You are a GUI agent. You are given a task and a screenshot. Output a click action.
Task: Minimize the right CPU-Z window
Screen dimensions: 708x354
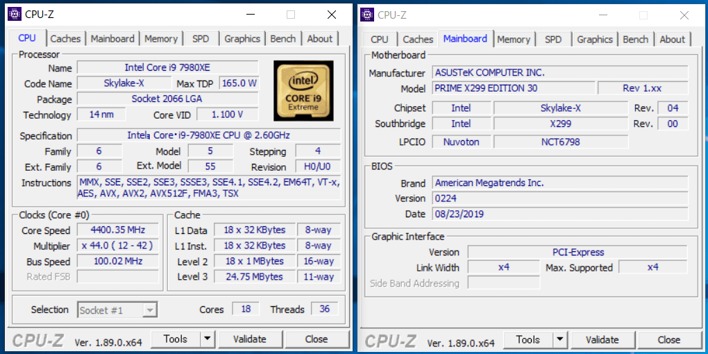click(x=603, y=15)
